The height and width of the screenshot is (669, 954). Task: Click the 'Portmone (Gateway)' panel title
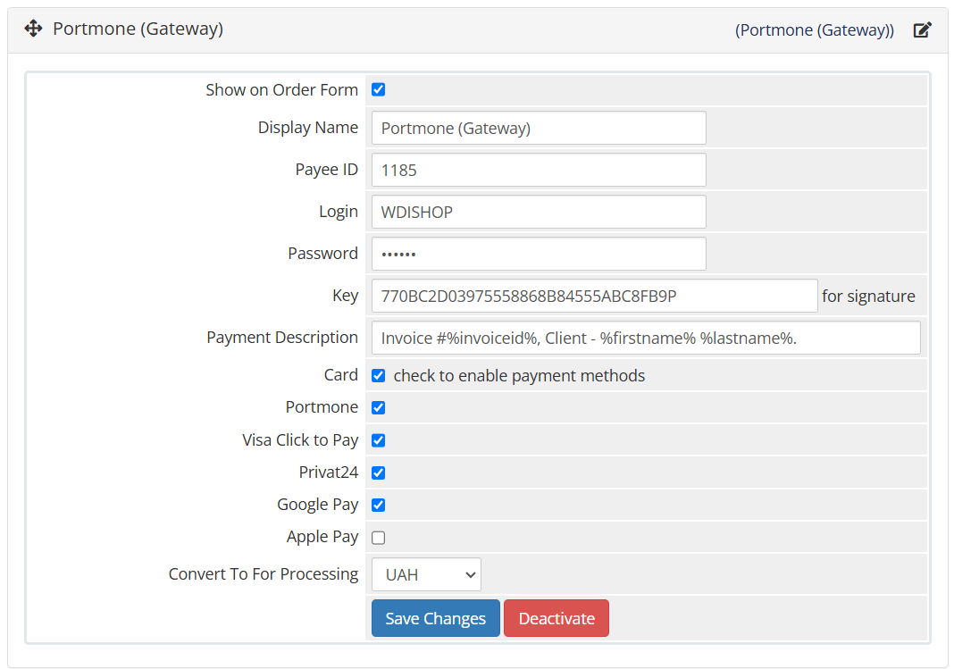pos(138,29)
